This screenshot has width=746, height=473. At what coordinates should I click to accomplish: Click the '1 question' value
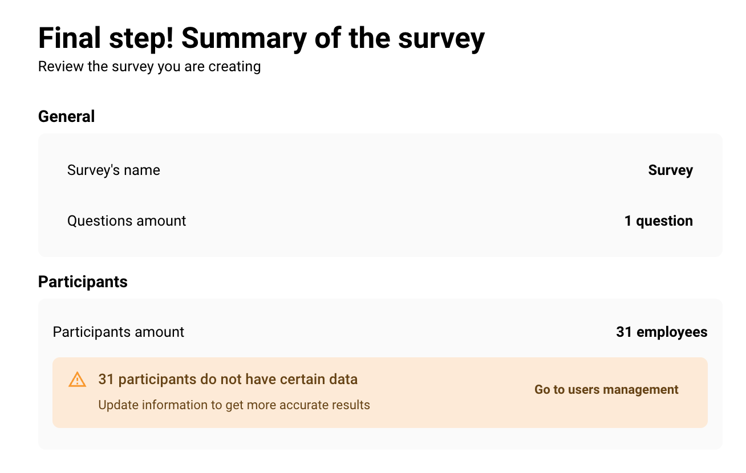pos(658,221)
